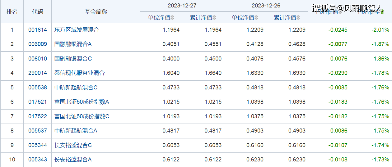Open the 国融融银混合C fund link
The height and width of the screenshot is (167, 392).
[73, 59]
